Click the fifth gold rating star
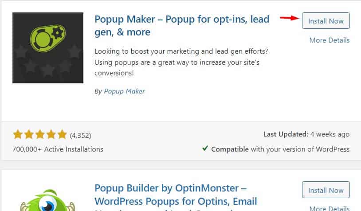 pos(62,134)
